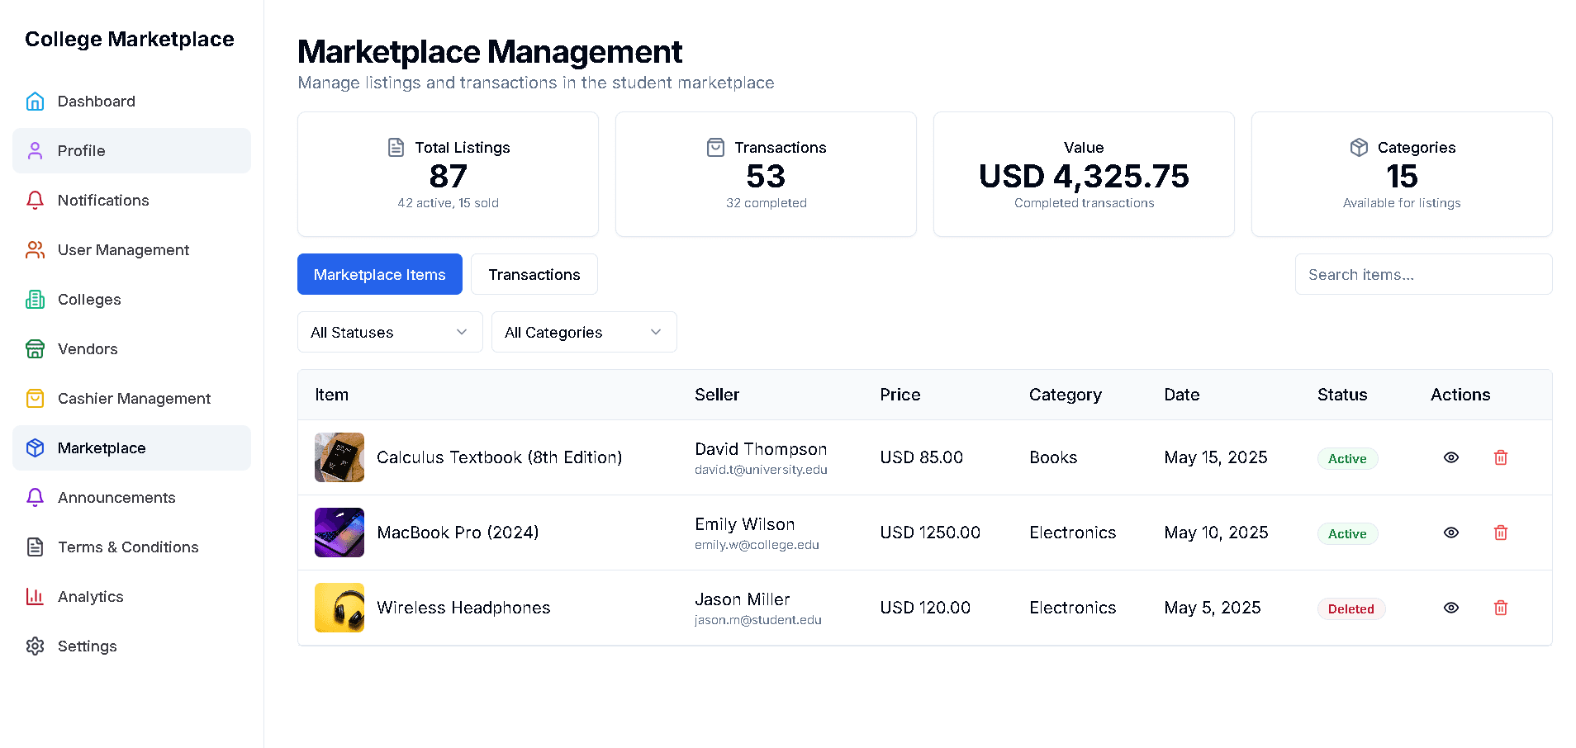Click trash icon for Wireless Headphones

coord(1501,608)
